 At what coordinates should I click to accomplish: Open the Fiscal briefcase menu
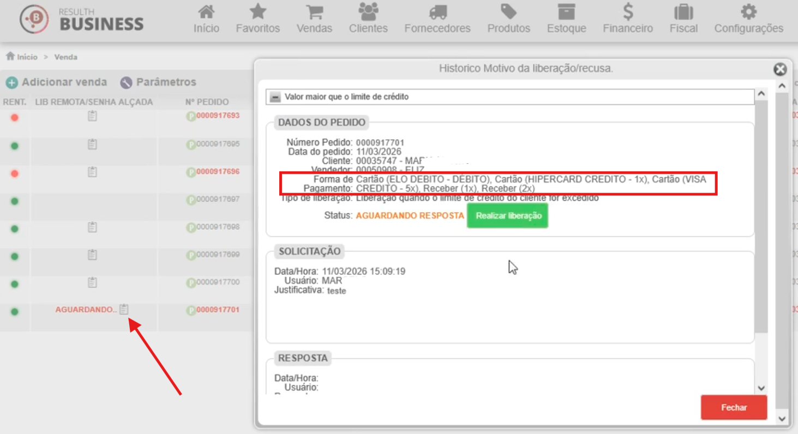[683, 19]
